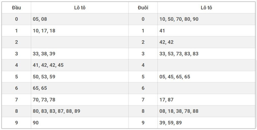This screenshot has height=130, width=257.
Task: Click the cell reading '33, 38, 39'
Action: tap(44, 54)
